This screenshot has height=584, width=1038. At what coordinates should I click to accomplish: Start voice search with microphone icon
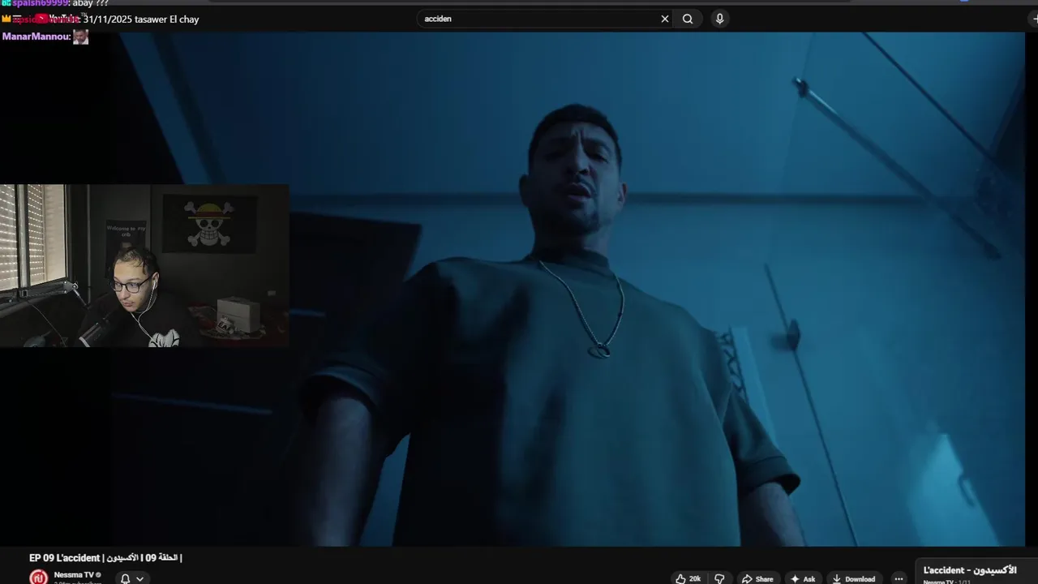pyautogui.click(x=719, y=19)
